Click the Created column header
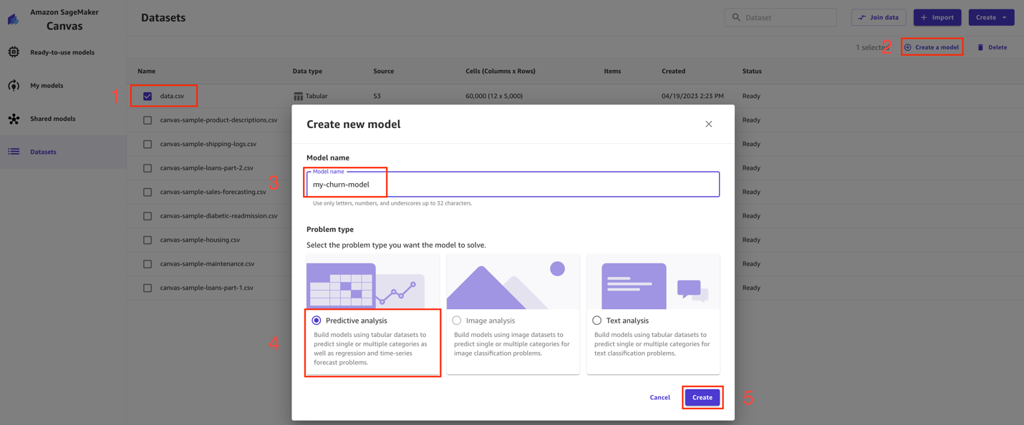This screenshot has width=1024, height=425. [x=673, y=72]
